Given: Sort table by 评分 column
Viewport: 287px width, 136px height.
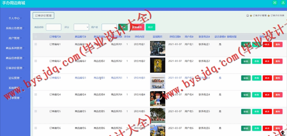Looking at the screenshot, I should pyautogui.click(x=127, y=37).
